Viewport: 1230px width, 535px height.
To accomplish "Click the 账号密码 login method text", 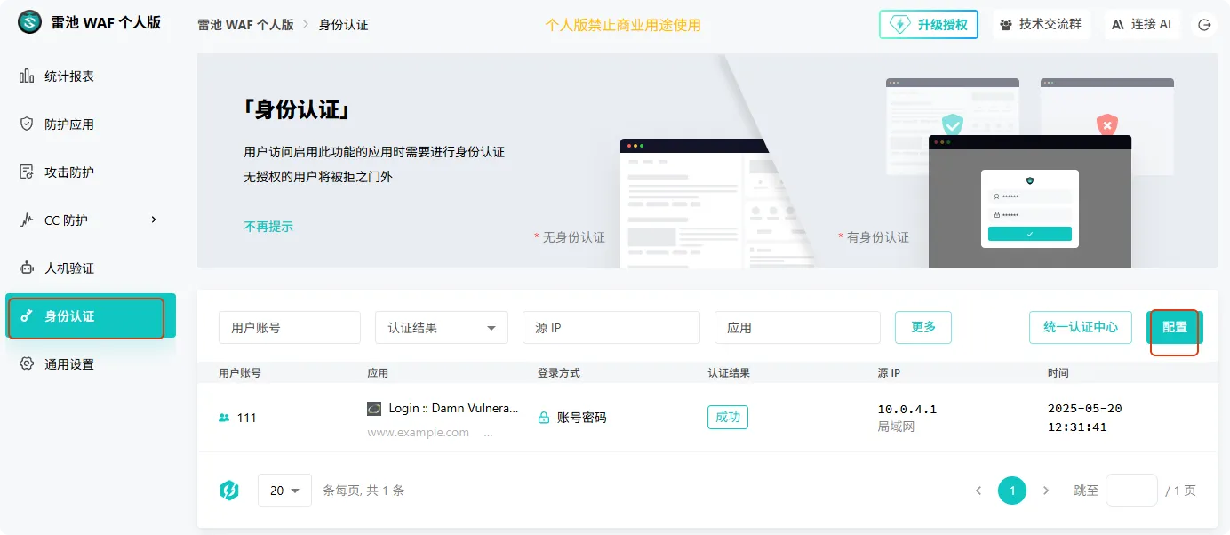I will coord(582,418).
